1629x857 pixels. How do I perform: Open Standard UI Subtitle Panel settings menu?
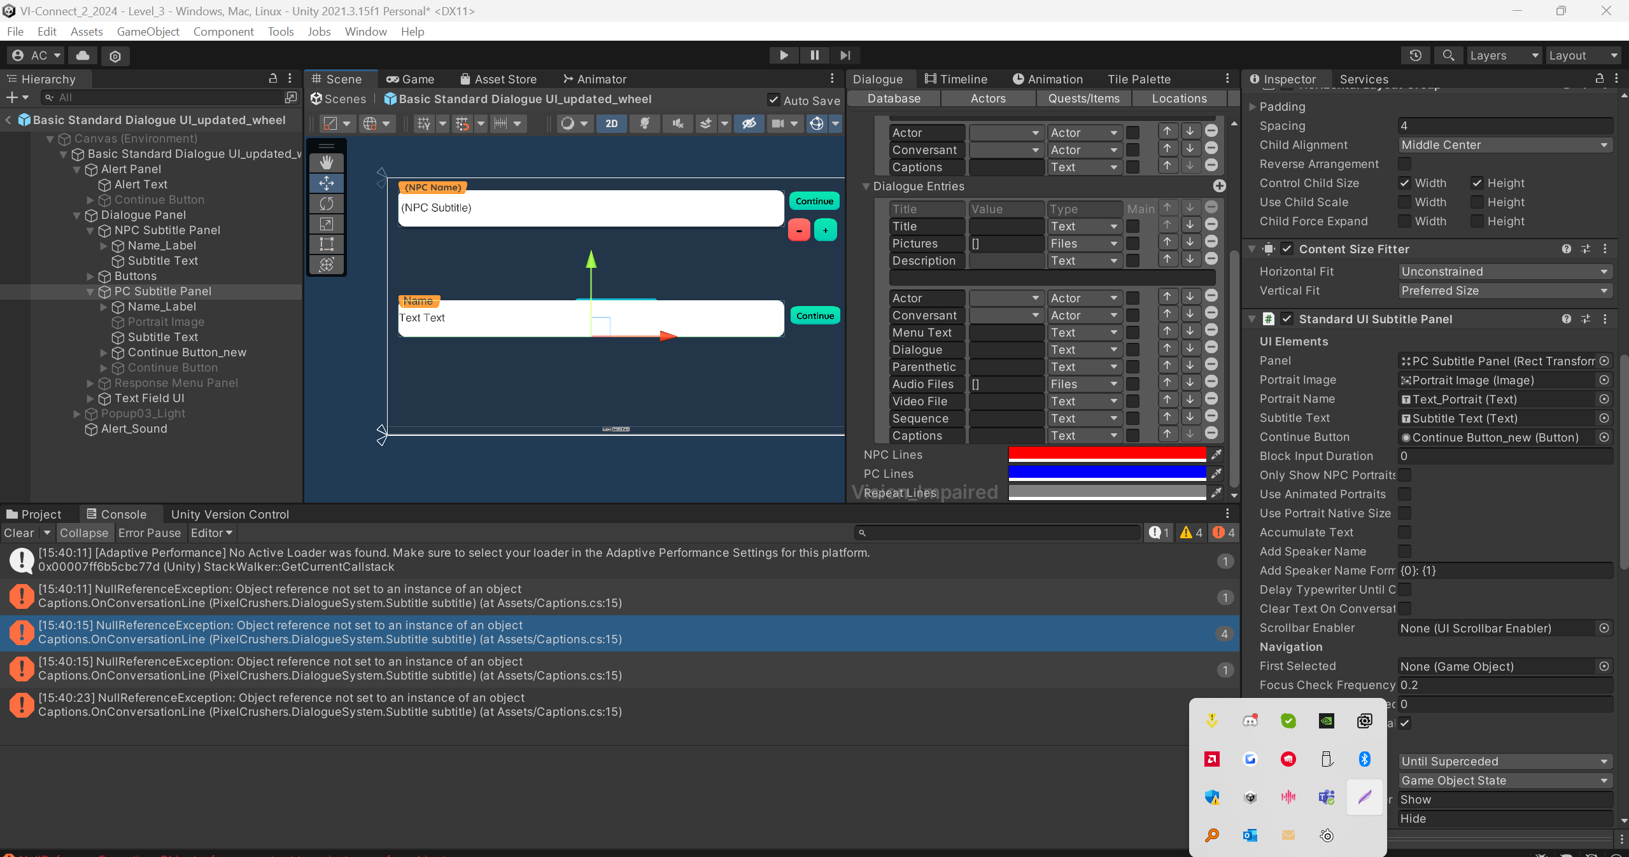click(x=1605, y=319)
